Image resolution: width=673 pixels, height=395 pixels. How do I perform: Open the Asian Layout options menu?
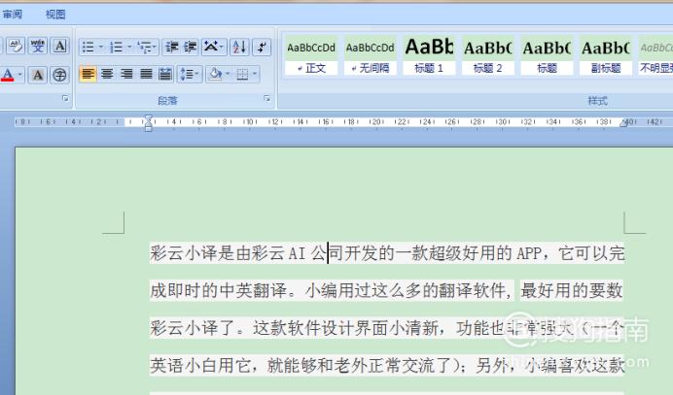click(214, 47)
